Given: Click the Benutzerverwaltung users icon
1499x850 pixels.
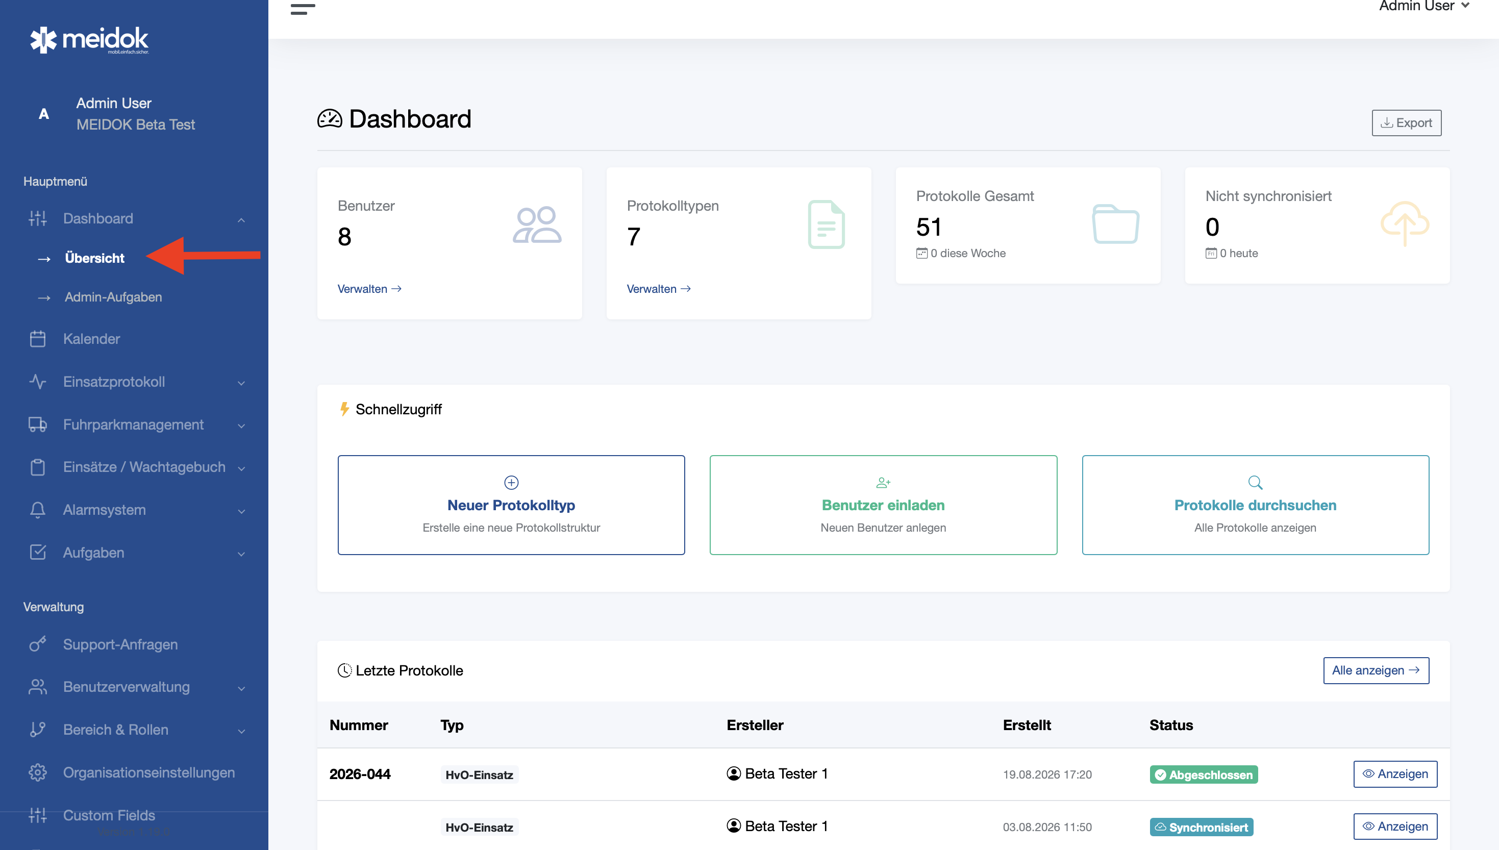Looking at the screenshot, I should pyautogui.click(x=38, y=687).
